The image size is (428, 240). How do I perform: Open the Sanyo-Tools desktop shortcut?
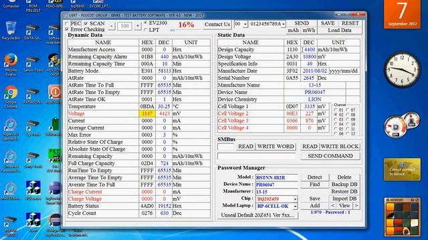pos(33,63)
